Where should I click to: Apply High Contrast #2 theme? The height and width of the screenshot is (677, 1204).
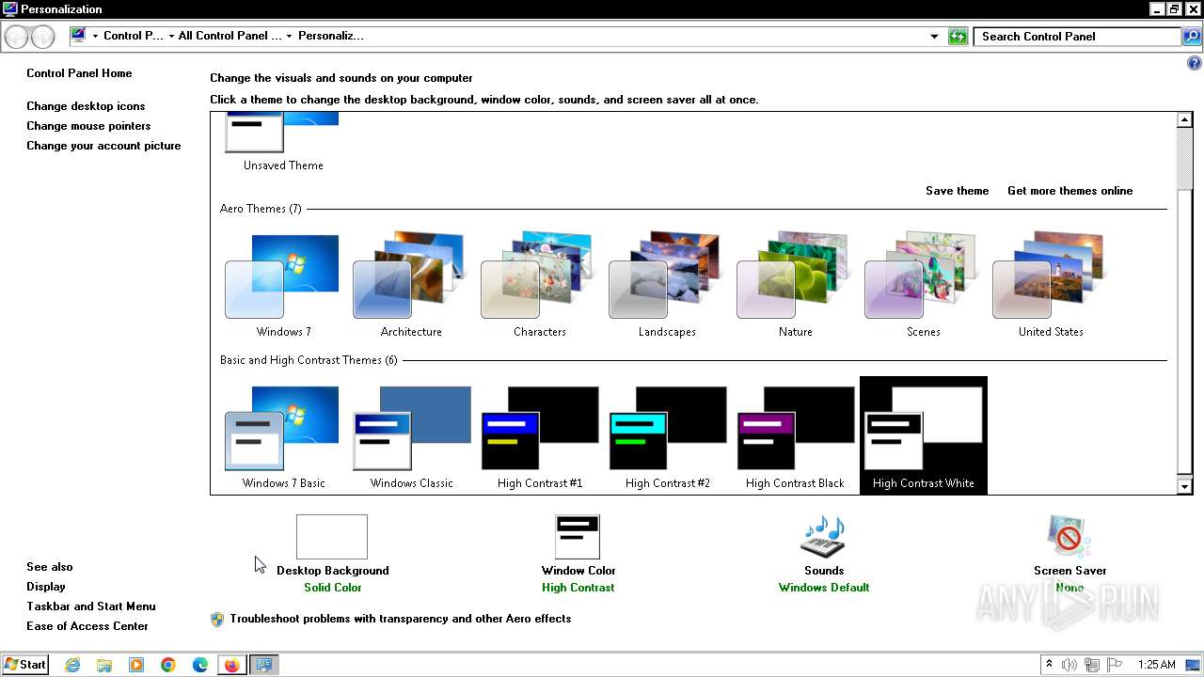667,434
